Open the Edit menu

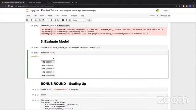click(x=35, y=16)
